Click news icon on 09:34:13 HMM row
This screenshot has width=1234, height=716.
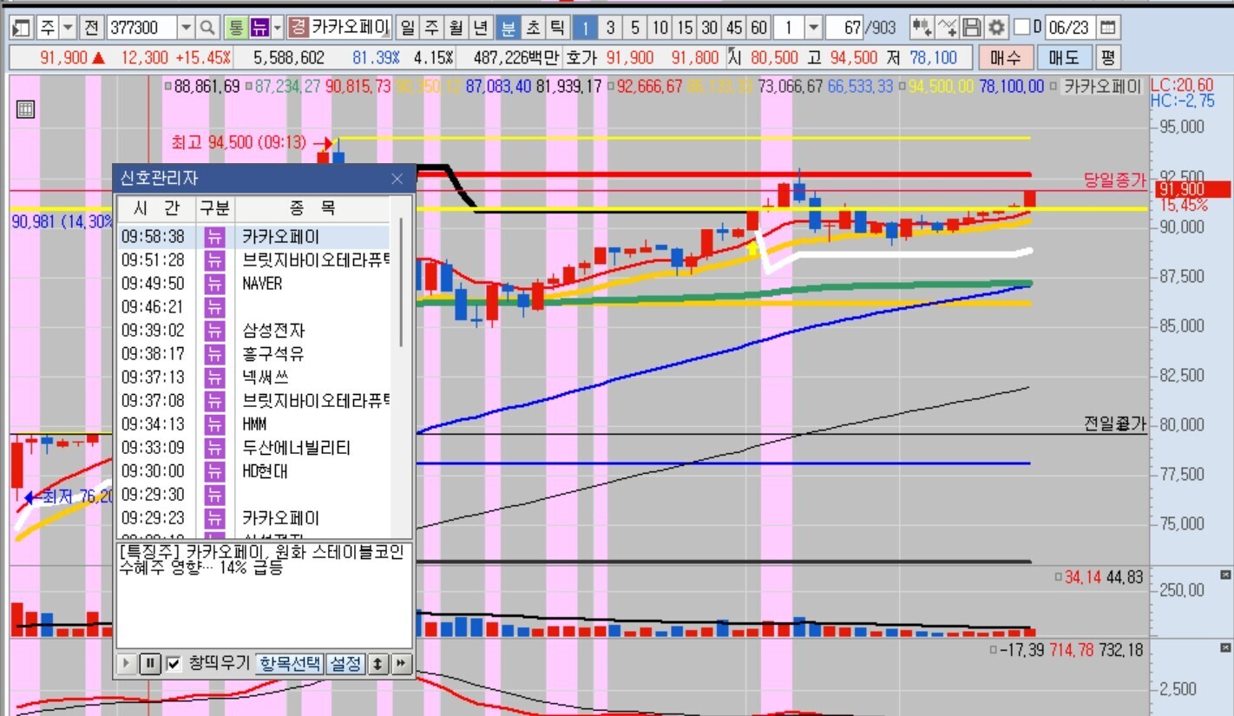213,424
